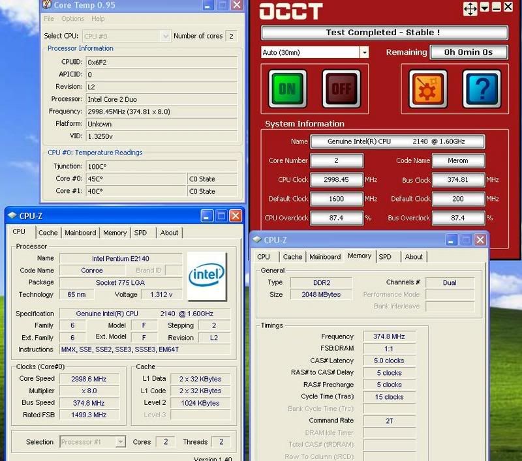Click the memory Size value 2048 MBytes

coord(321,294)
